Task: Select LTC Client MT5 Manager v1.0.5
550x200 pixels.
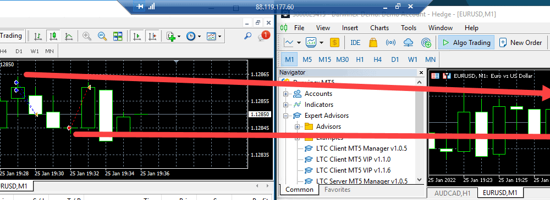Action: (361, 148)
